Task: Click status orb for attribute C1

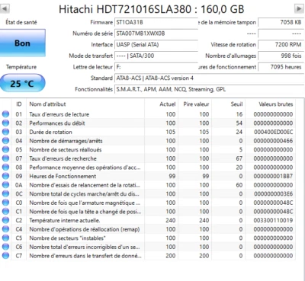Action: pyautogui.click(x=5, y=212)
